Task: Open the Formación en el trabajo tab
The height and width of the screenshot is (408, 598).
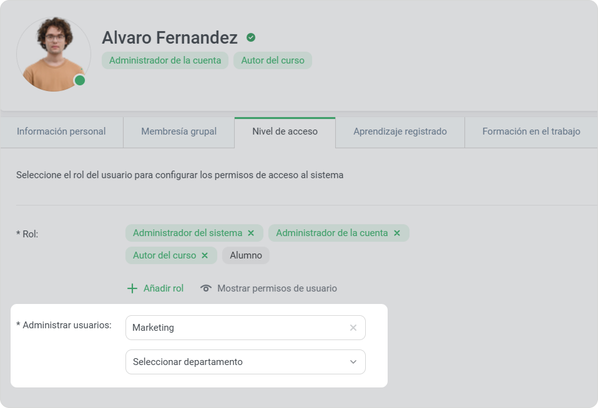Action: pyautogui.click(x=531, y=131)
